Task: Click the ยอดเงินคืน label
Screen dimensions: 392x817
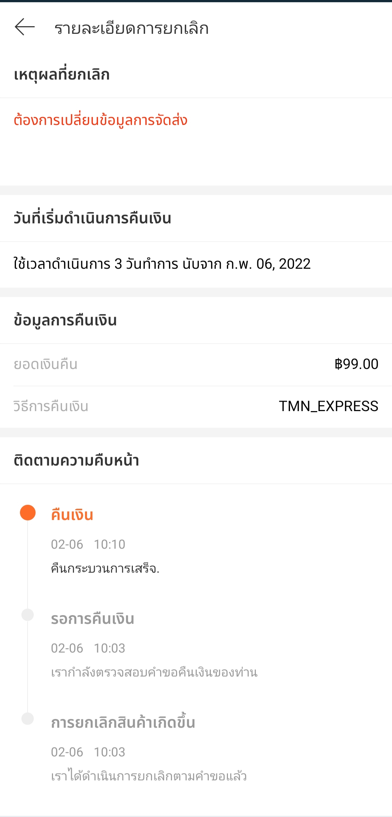Action: [46, 364]
